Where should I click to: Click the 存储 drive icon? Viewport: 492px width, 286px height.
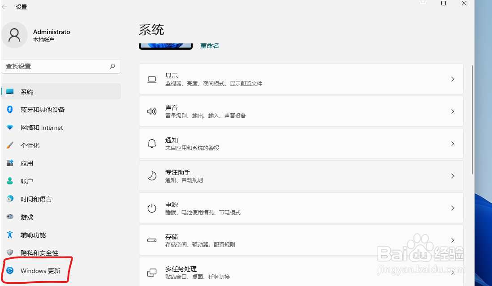[152, 240]
